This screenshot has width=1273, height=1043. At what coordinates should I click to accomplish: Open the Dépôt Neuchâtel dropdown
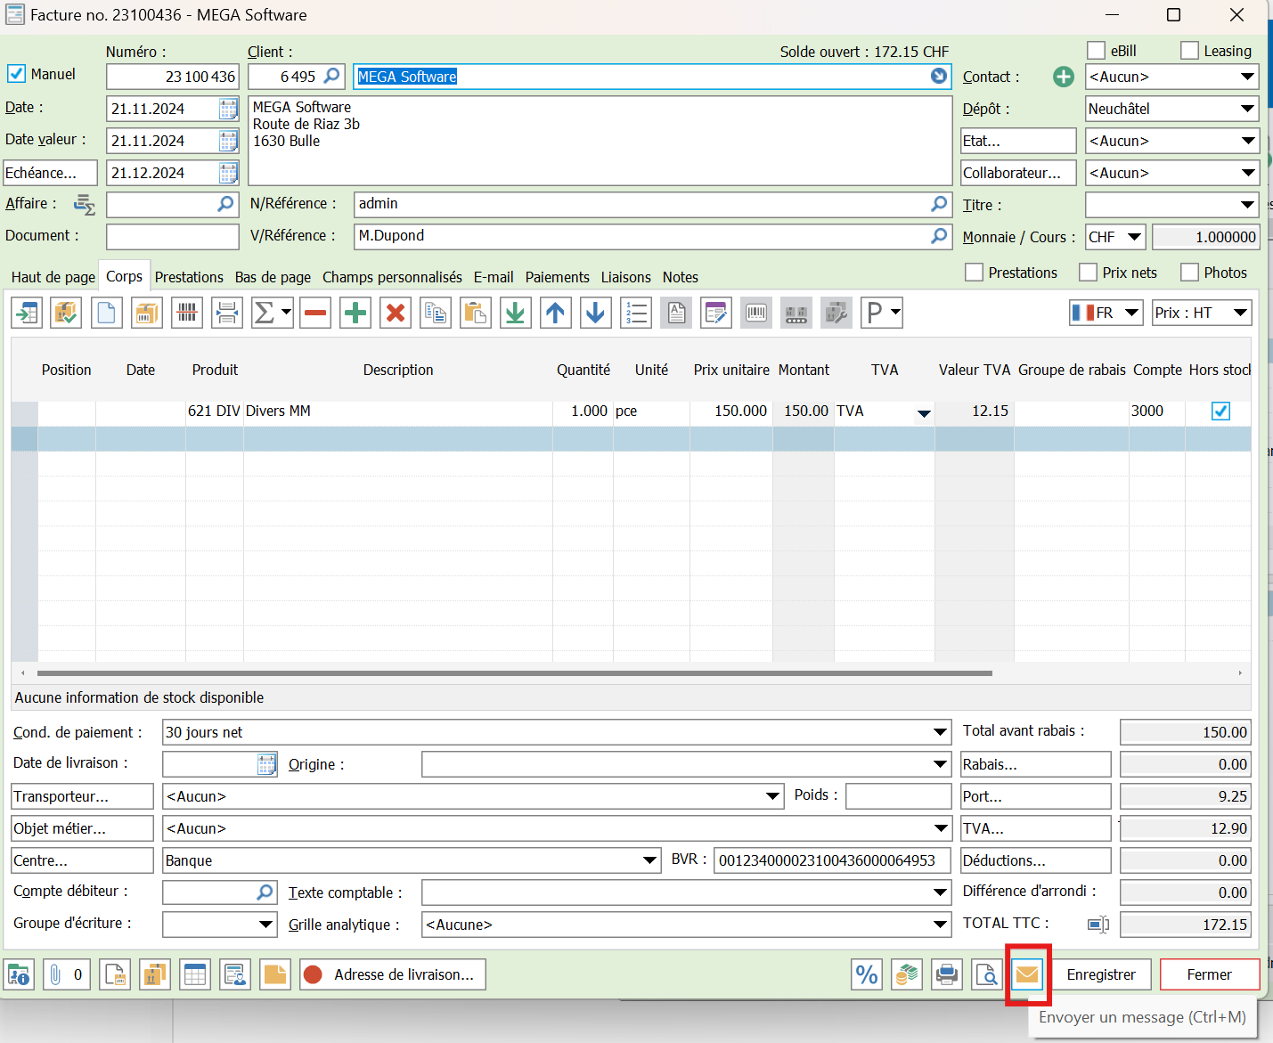point(1247,109)
